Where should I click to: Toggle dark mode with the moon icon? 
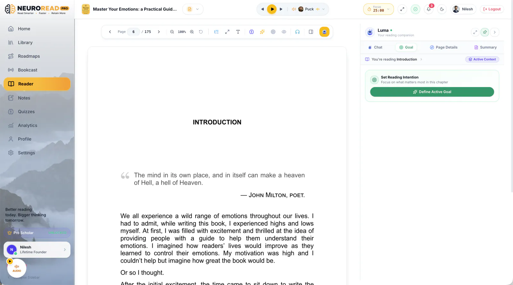click(442, 9)
